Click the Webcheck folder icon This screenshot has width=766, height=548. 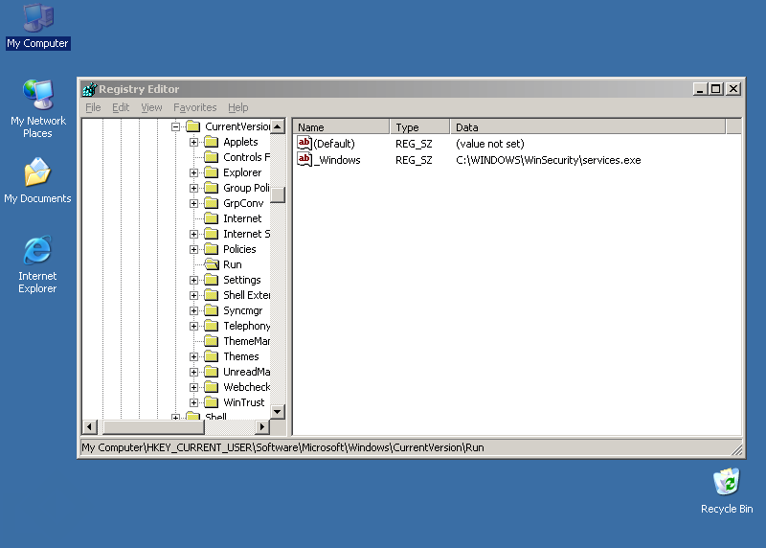[211, 387]
